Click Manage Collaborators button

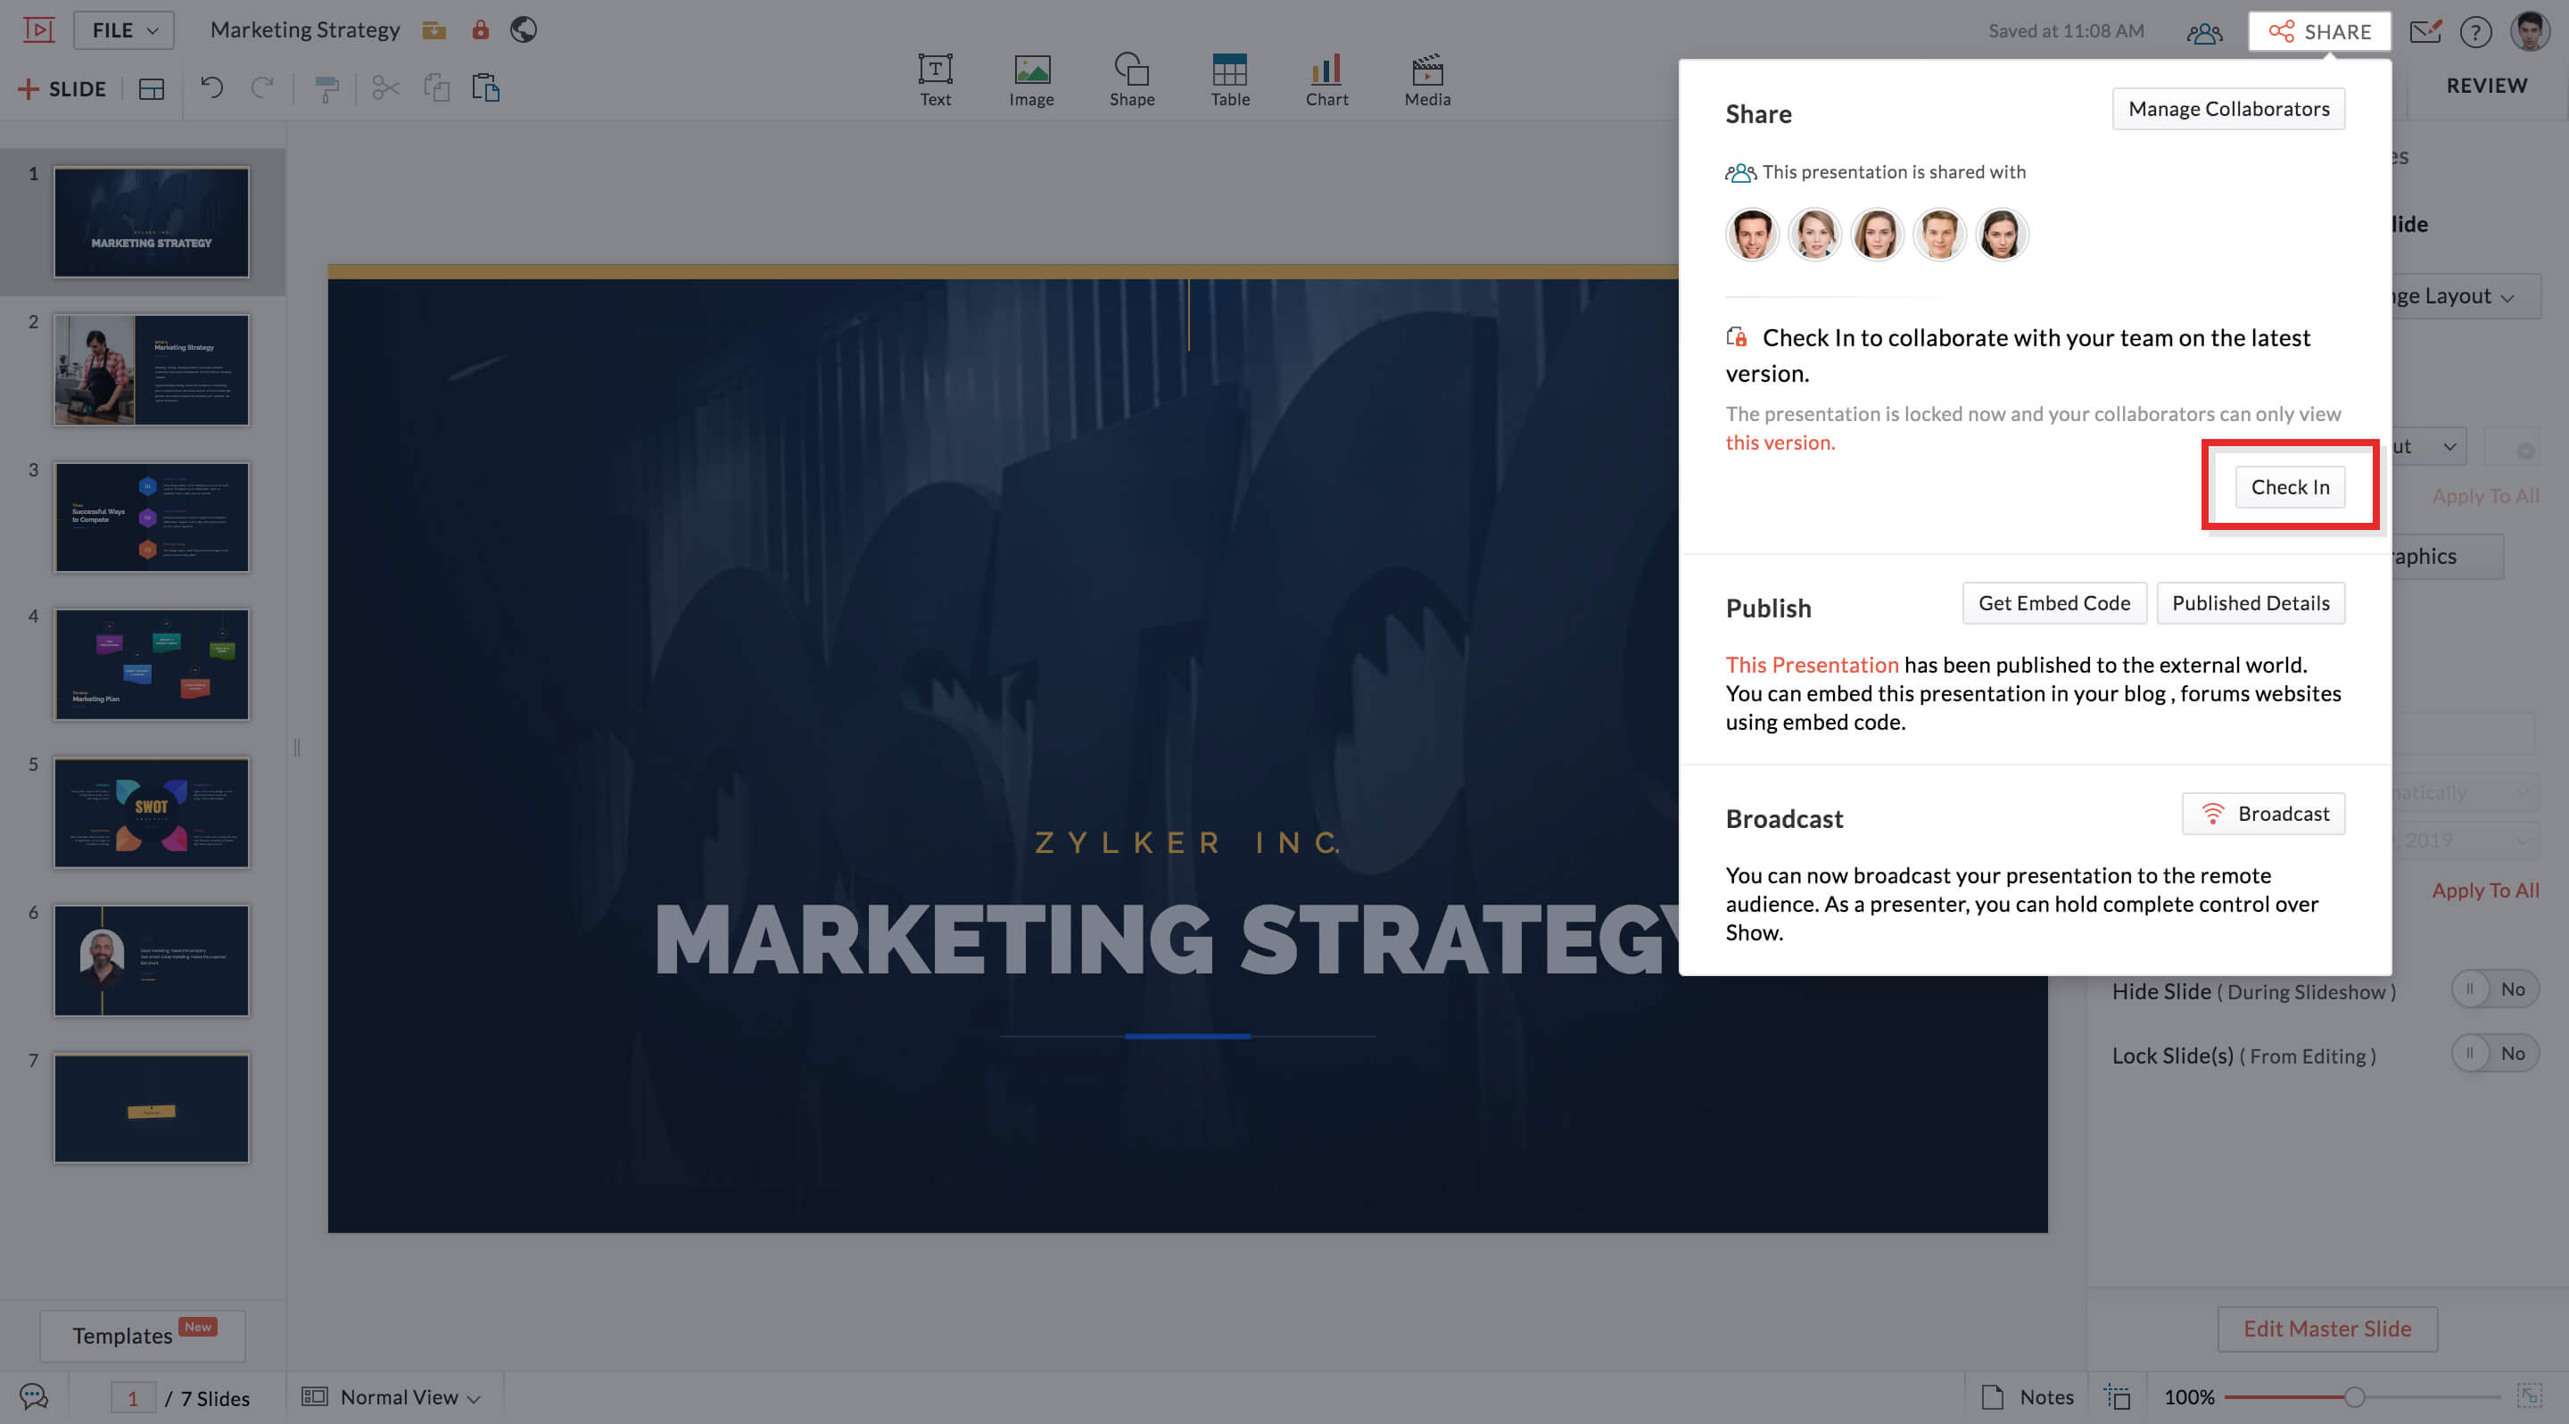pyautogui.click(x=2228, y=109)
